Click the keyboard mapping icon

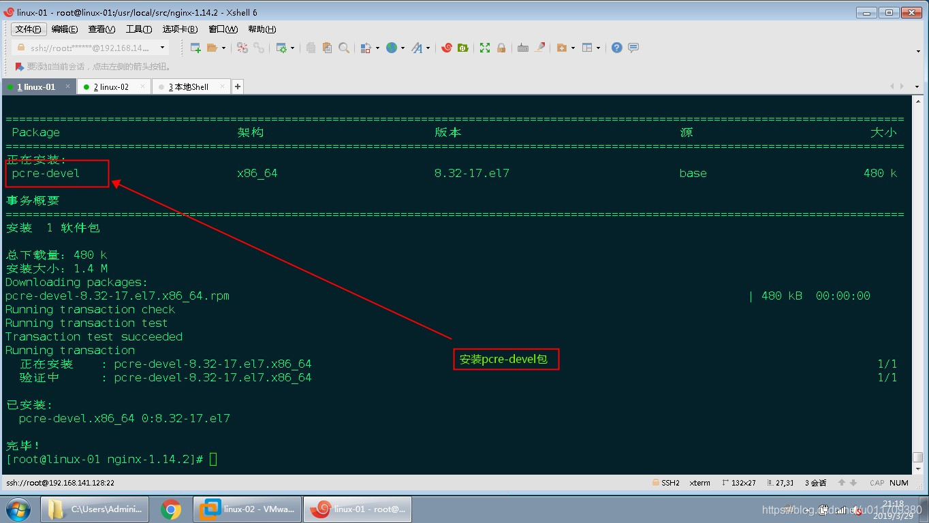pos(523,48)
